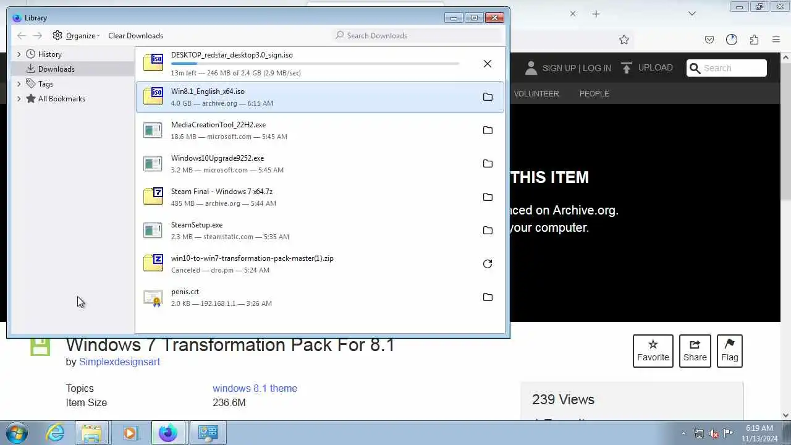791x445 pixels.
Task: Click the Flag button
Action: (730, 351)
